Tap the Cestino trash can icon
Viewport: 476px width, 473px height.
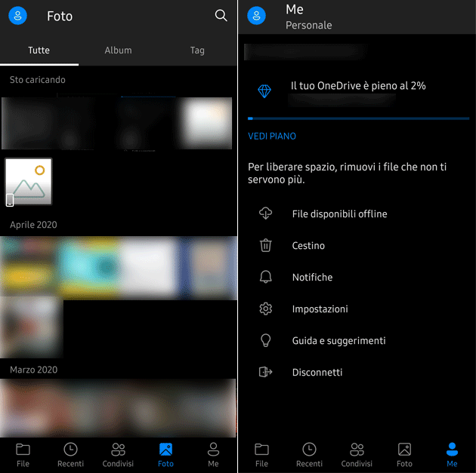265,245
